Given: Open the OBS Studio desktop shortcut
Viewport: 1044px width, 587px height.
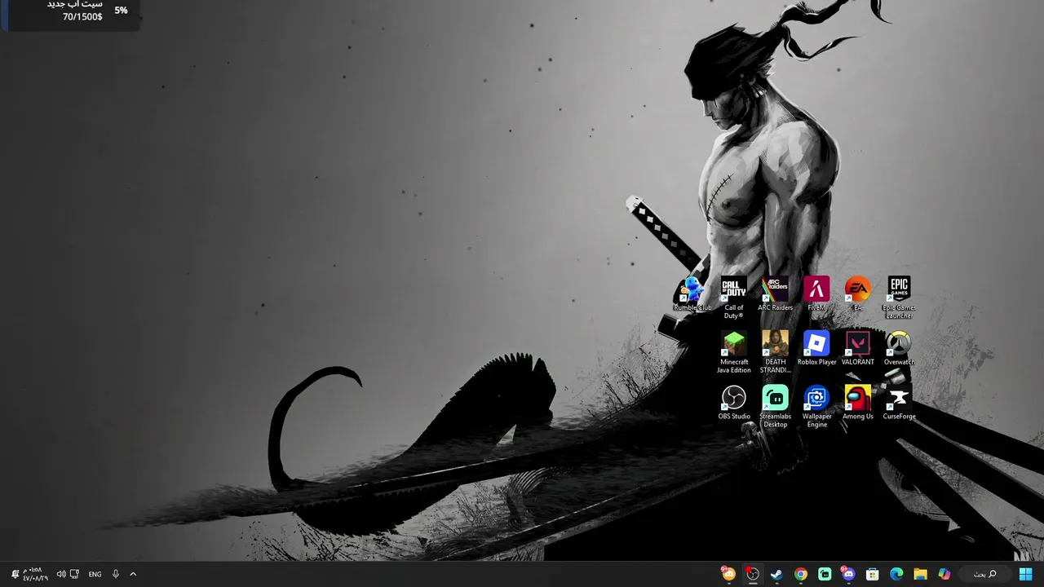Looking at the screenshot, I should pos(734,403).
